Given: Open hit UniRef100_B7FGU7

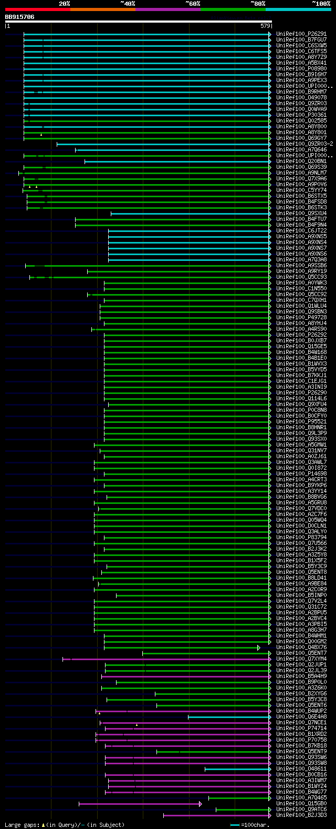Looking at the screenshot, I should pos(301,39).
